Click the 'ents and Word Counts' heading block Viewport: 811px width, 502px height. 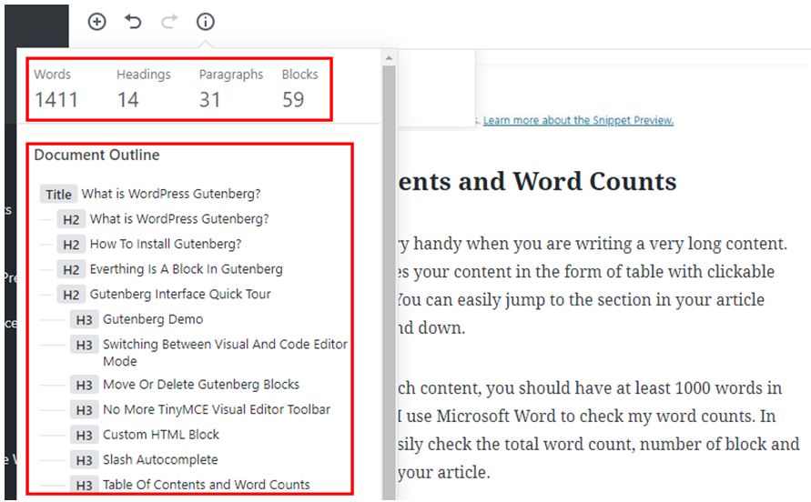tap(537, 182)
